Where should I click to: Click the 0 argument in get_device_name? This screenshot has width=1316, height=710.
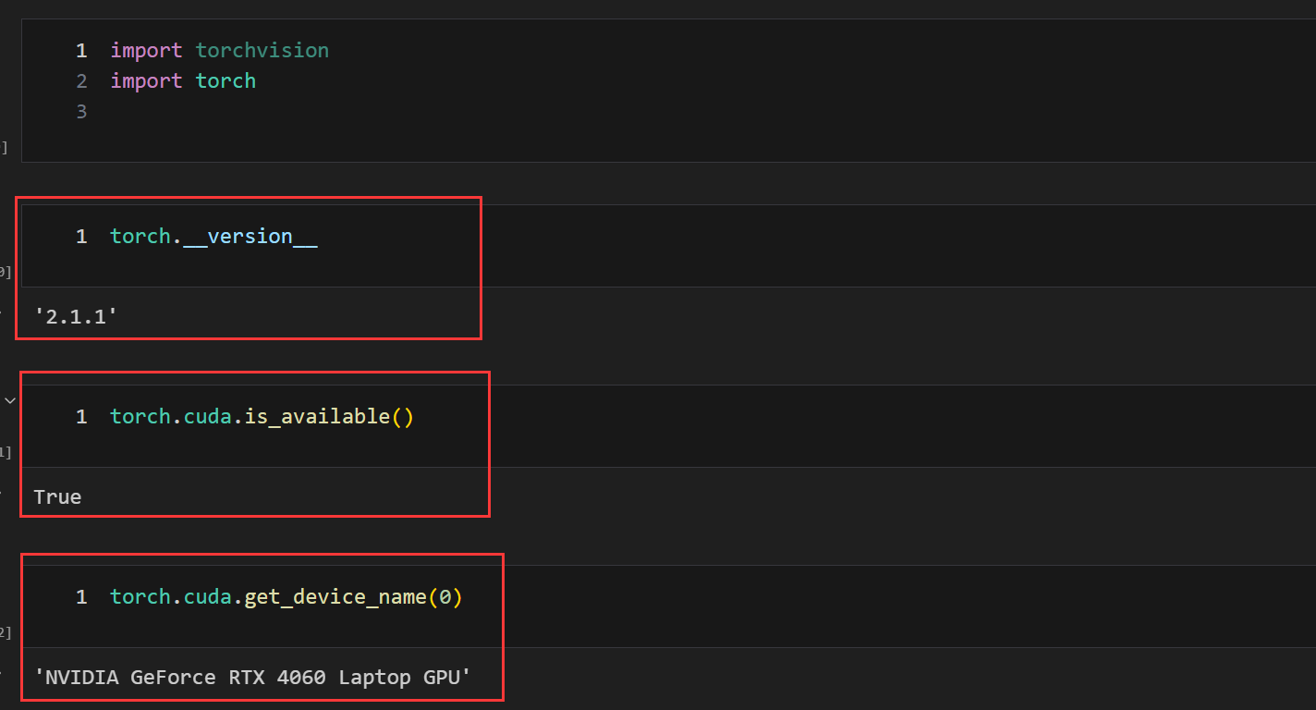click(445, 596)
